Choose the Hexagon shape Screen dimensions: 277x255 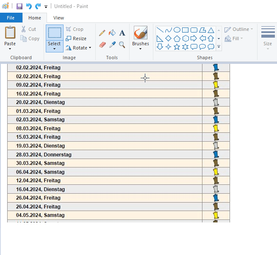(x=186, y=38)
